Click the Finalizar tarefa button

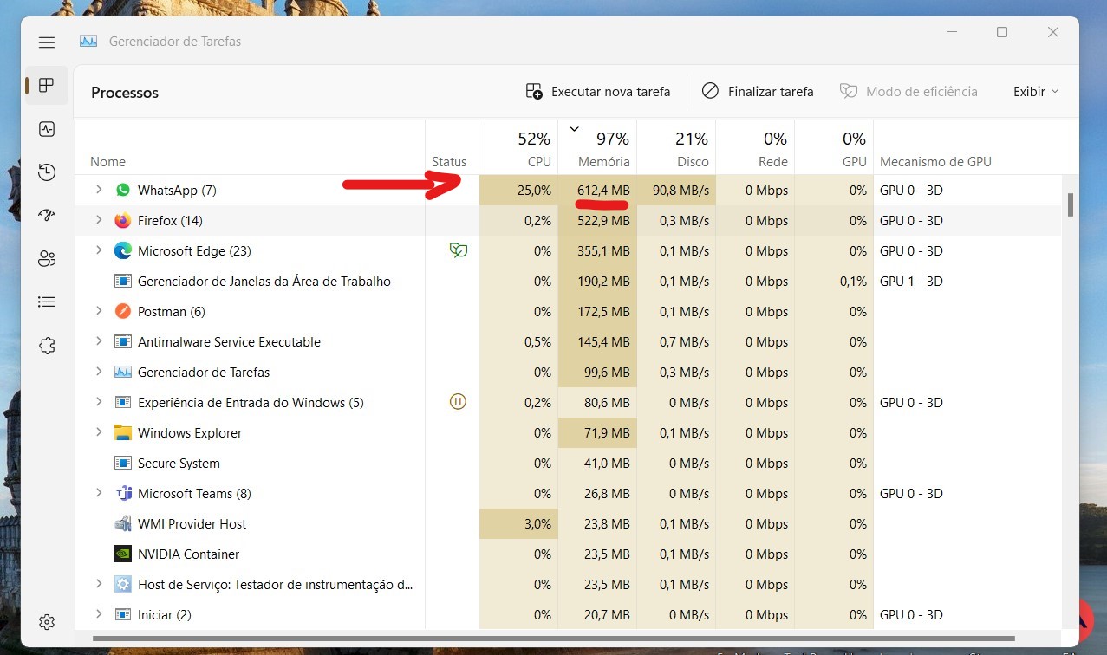tap(758, 90)
